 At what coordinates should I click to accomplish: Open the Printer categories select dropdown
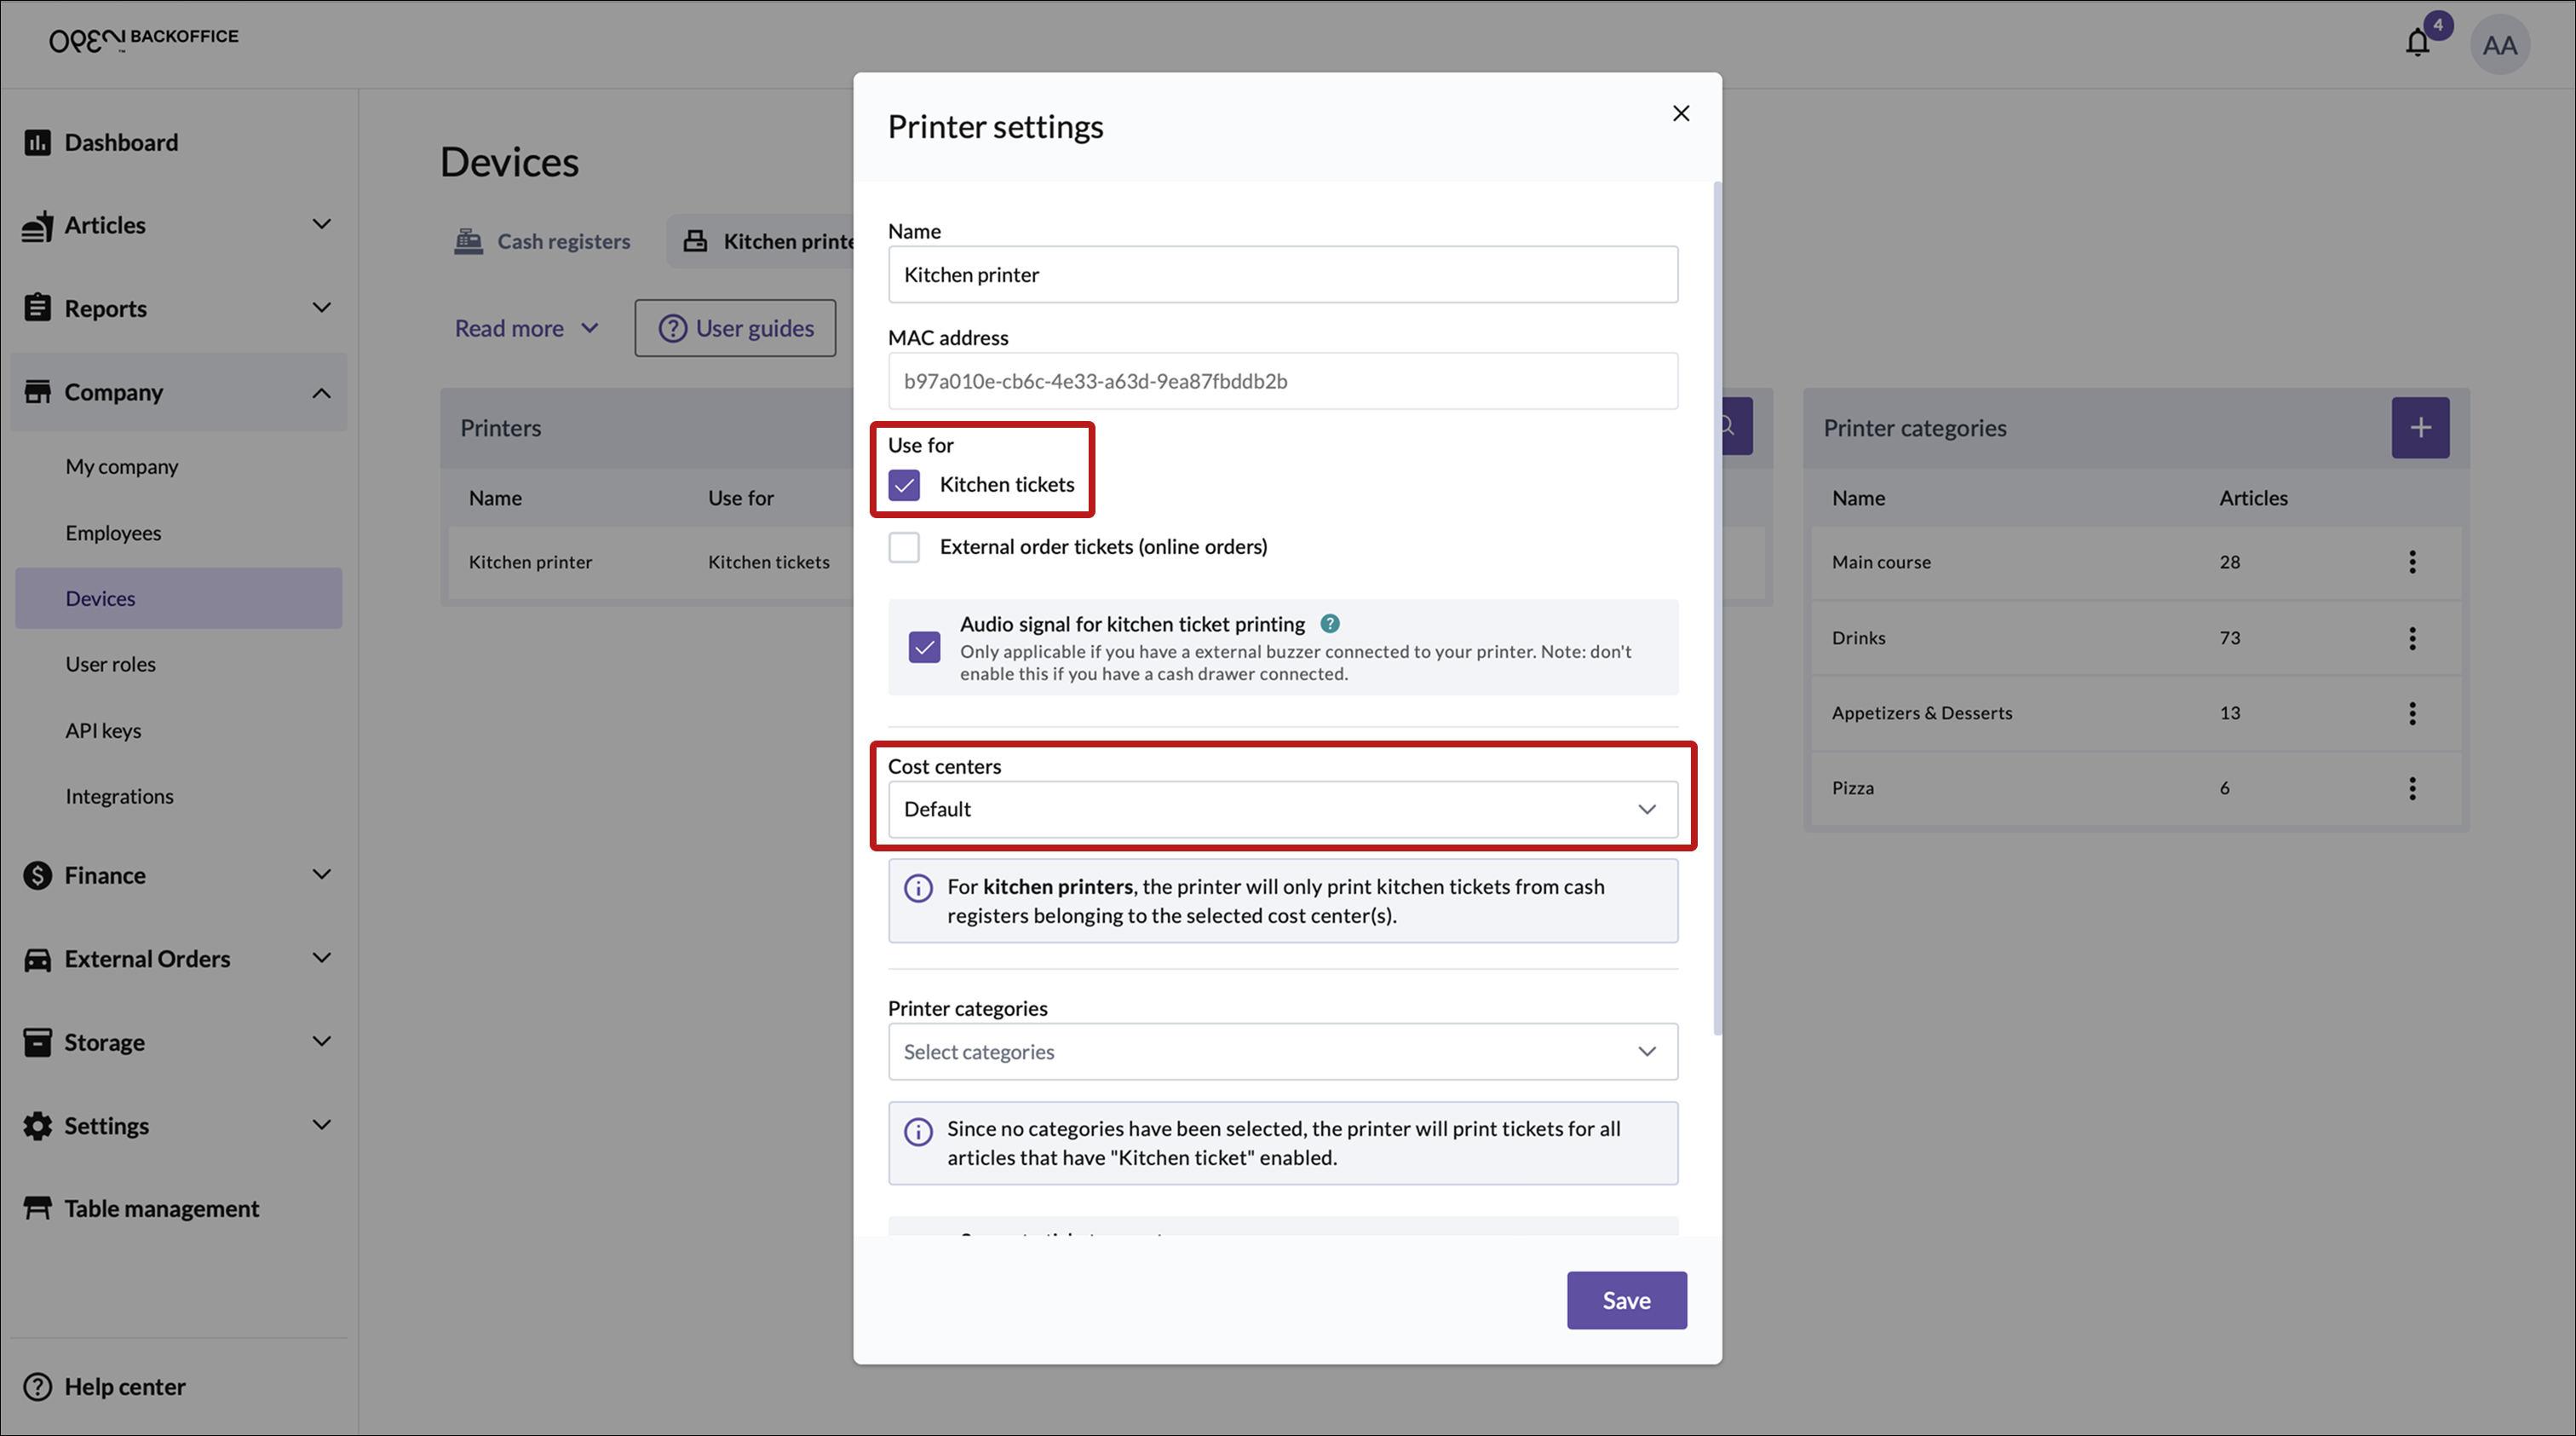1282,1051
